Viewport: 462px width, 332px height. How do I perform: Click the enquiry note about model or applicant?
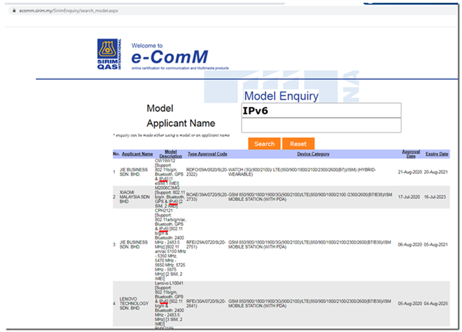pos(171,135)
